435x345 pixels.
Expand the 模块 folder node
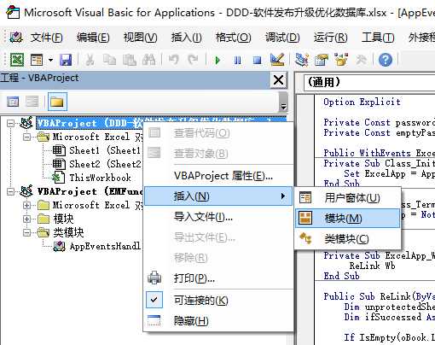click(26, 219)
